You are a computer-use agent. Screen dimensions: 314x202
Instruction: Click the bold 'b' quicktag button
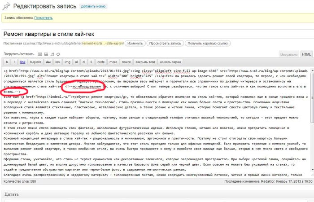[7, 62]
